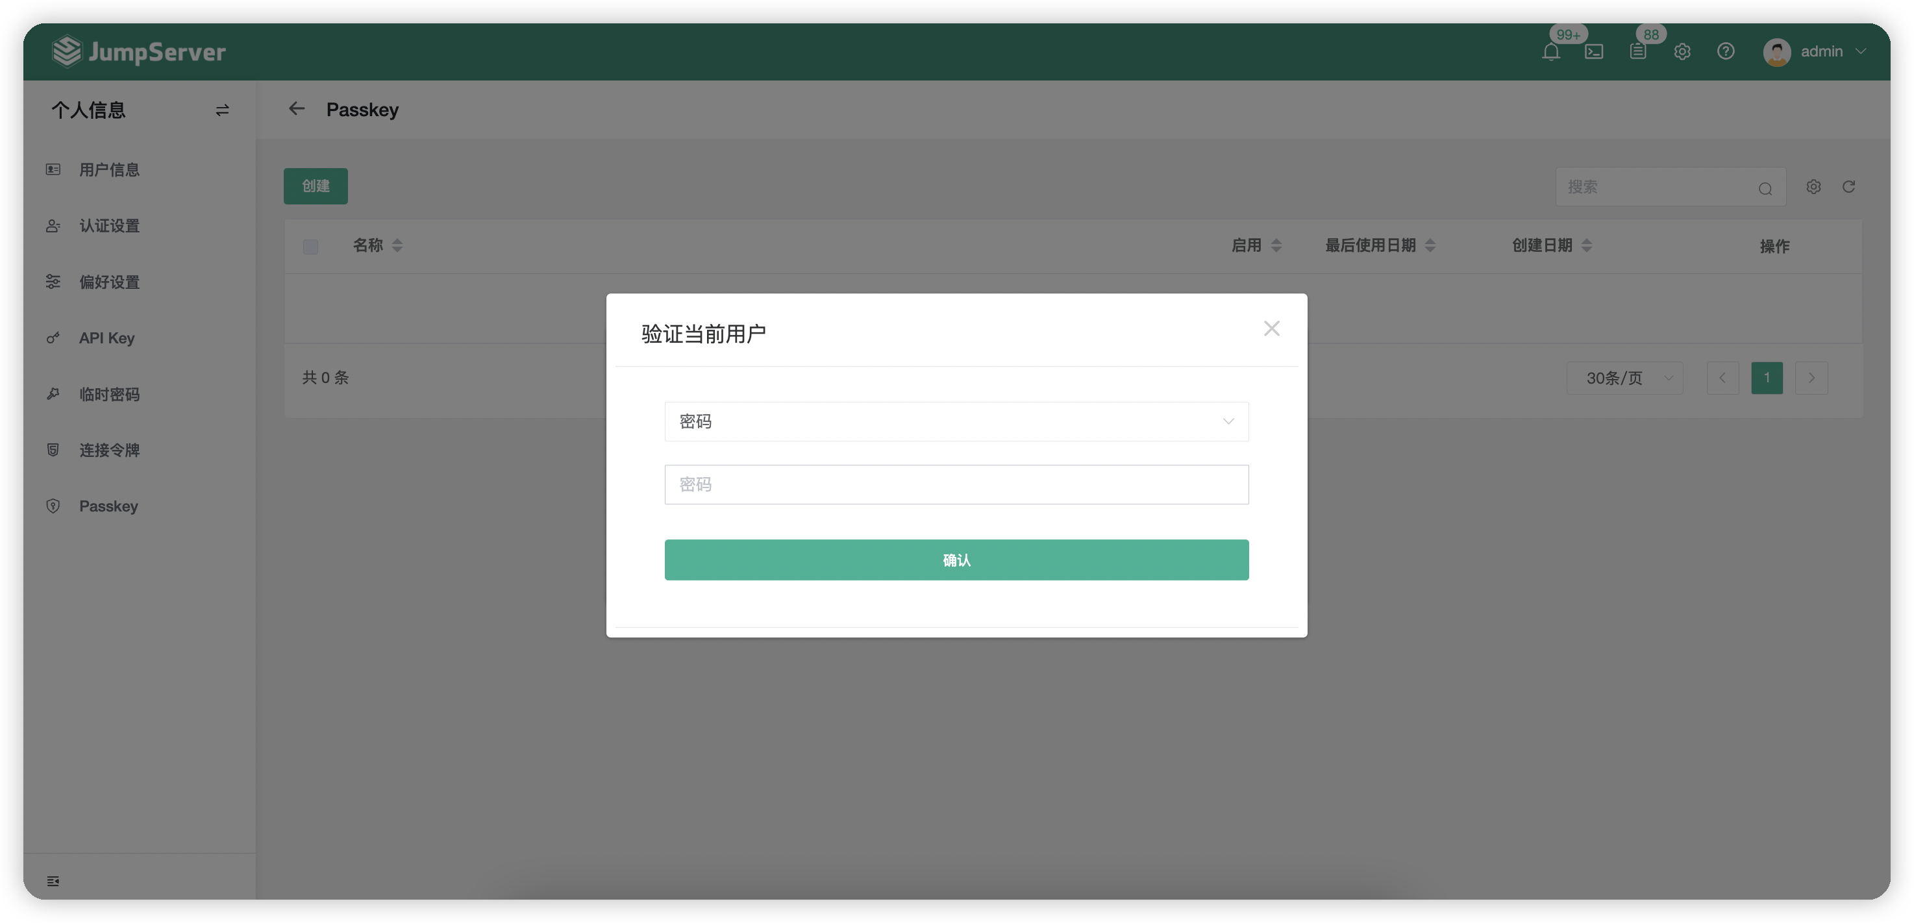Viewport: 1914px width, 923px height.
Task: Open table column settings gear icon
Action: coord(1813,187)
